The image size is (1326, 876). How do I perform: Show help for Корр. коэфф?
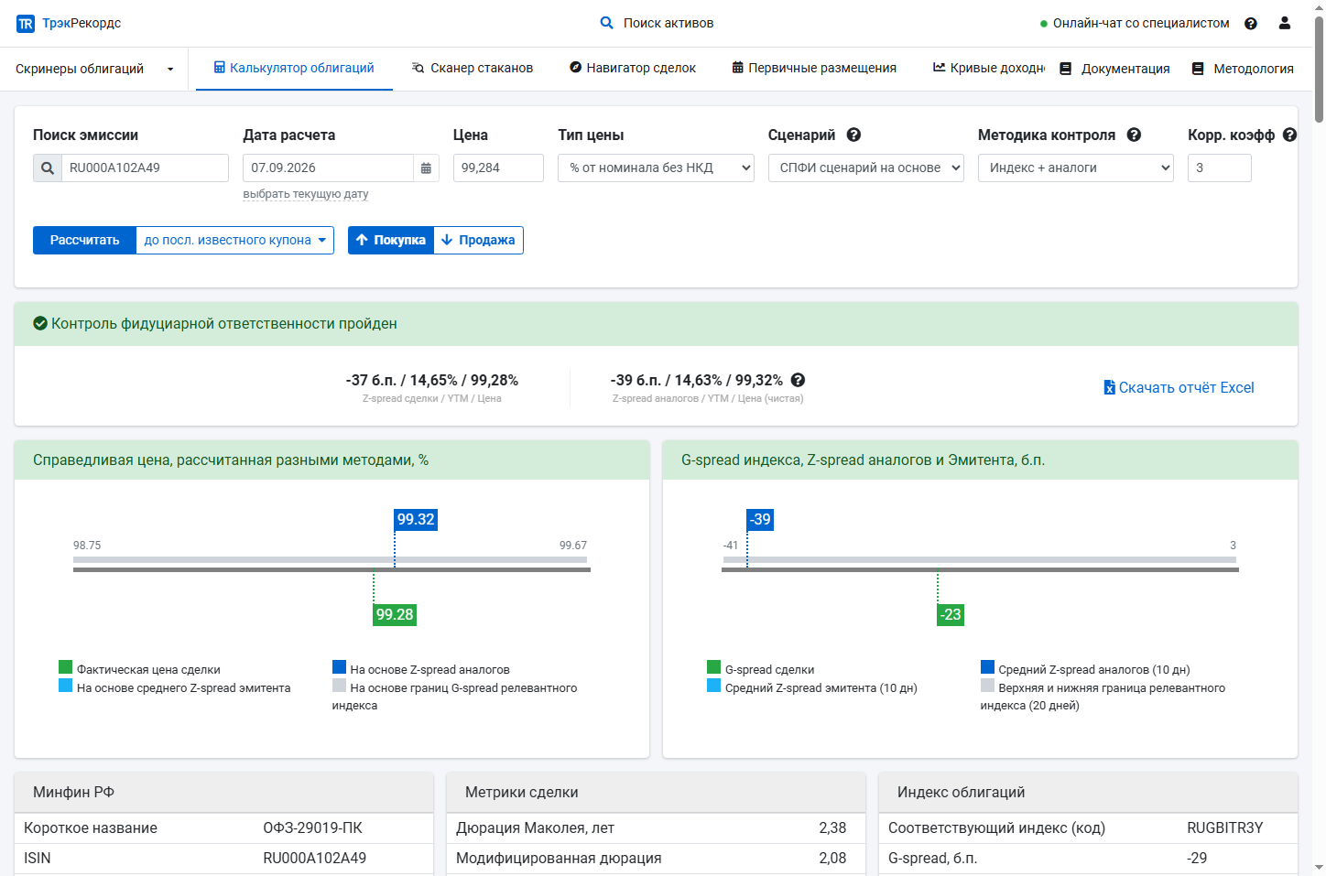(x=1289, y=135)
